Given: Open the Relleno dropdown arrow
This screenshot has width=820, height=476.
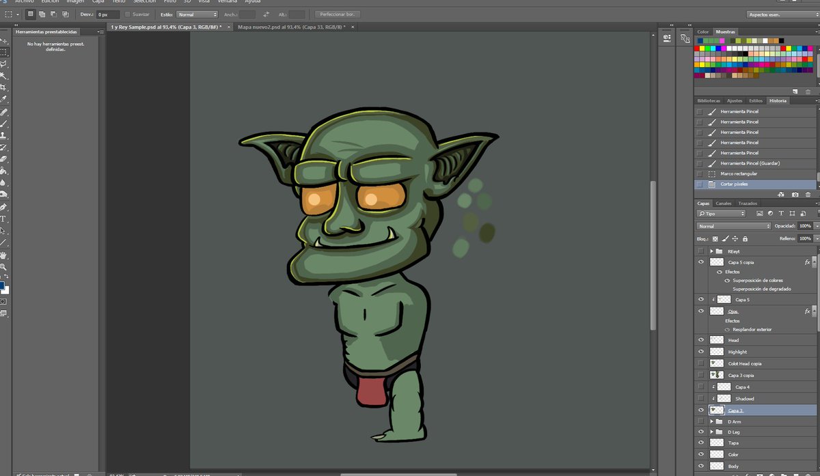Looking at the screenshot, I should click(816, 238).
